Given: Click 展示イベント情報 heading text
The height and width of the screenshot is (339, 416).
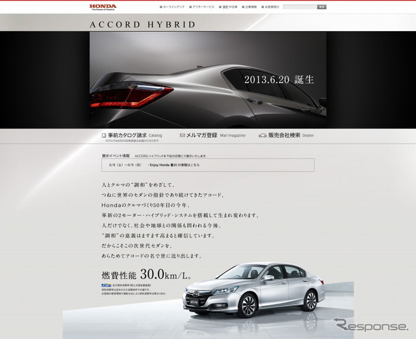Looking at the screenshot, I should point(116,156).
